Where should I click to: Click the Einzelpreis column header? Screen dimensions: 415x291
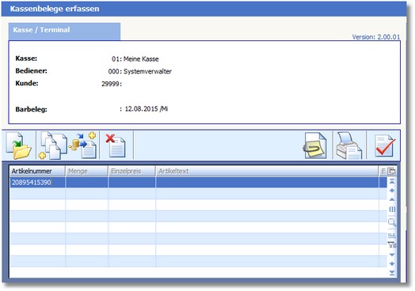(x=131, y=171)
